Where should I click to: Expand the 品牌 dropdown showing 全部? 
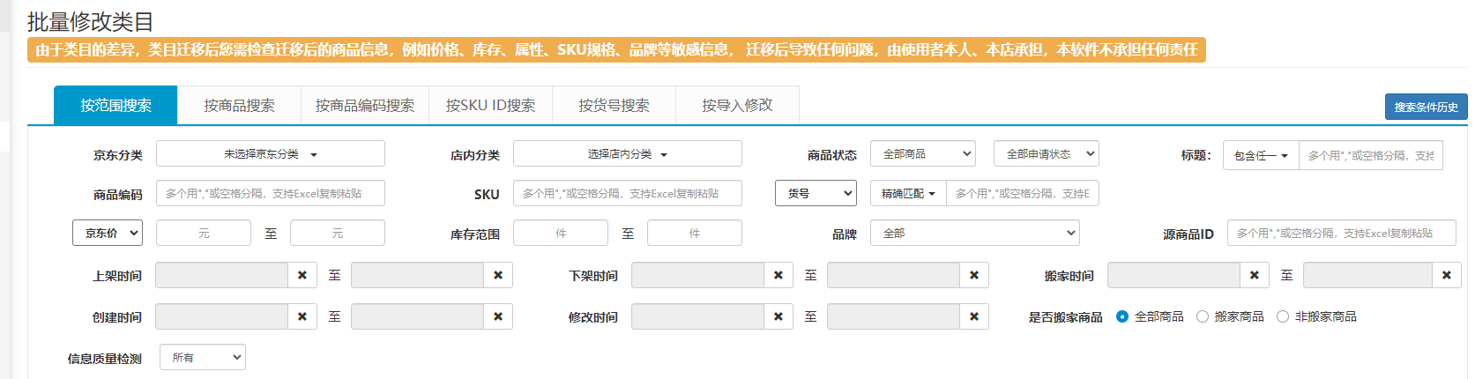tap(974, 234)
